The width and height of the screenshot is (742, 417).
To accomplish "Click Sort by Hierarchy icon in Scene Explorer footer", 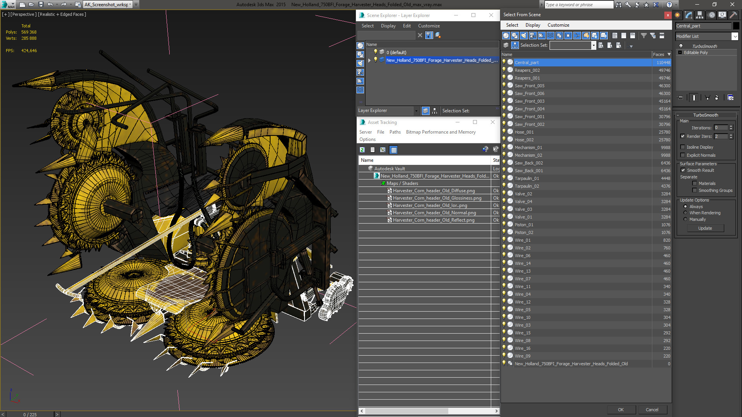I will [x=435, y=111].
